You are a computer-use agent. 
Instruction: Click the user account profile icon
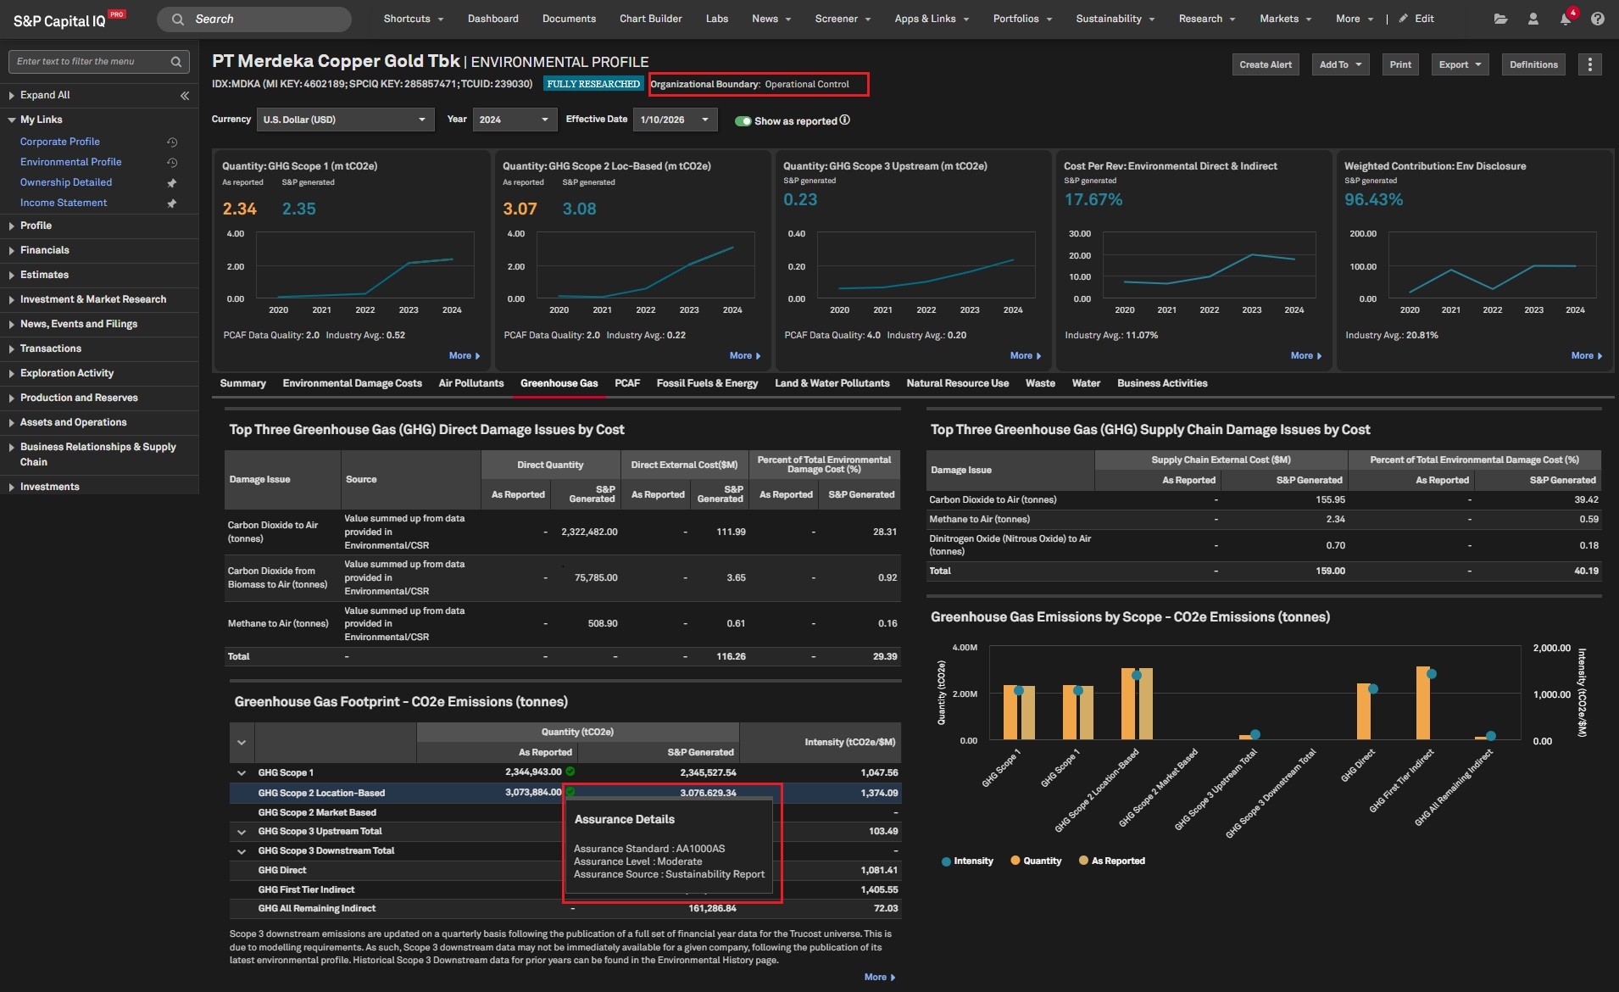[1533, 19]
